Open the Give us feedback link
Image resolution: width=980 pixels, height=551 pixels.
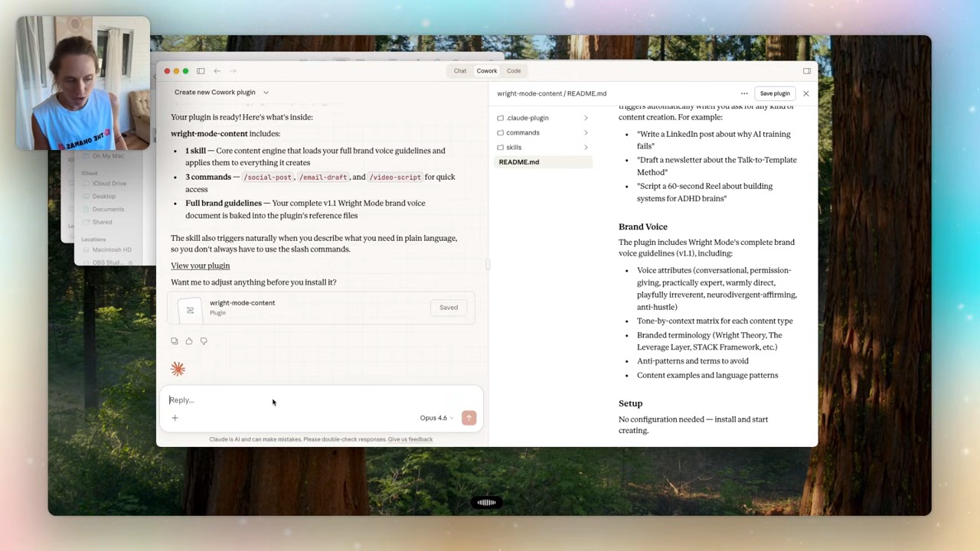[410, 439]
